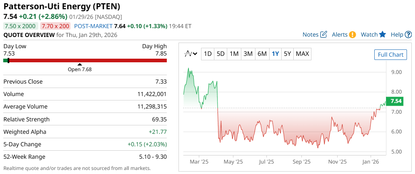Switch chart to 1D range

(207, 53)
